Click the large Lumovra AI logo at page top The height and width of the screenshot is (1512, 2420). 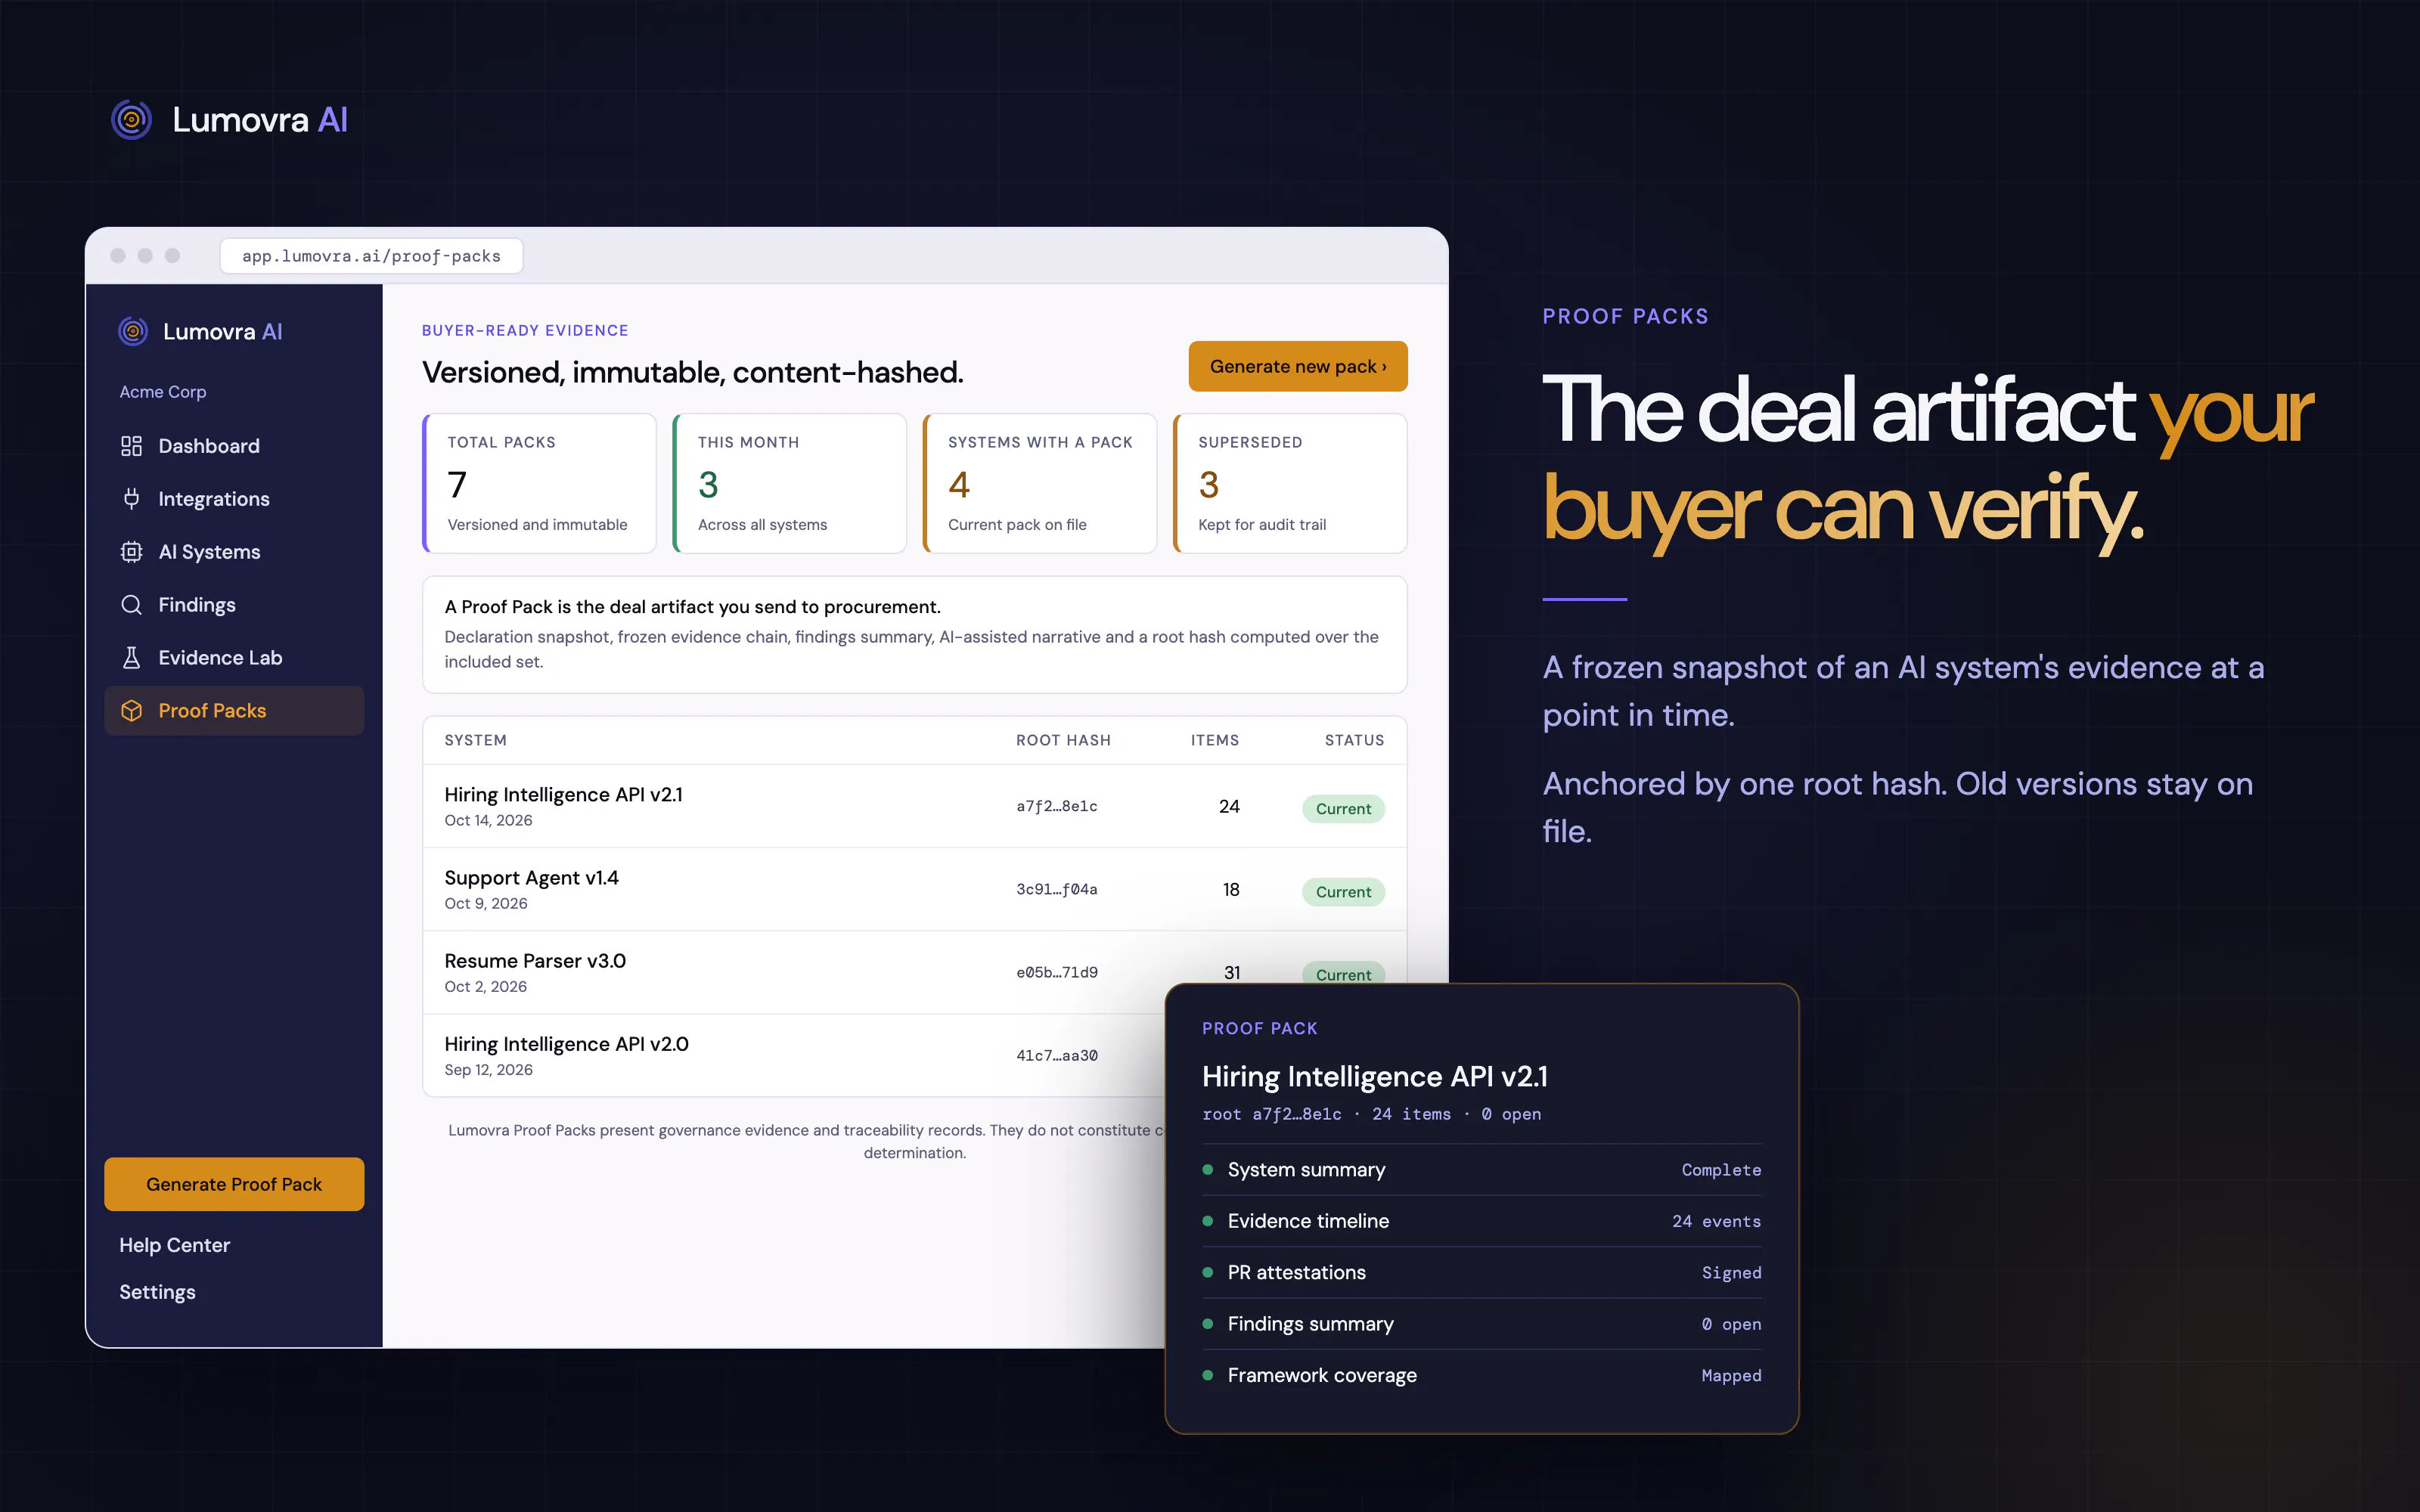229,120
